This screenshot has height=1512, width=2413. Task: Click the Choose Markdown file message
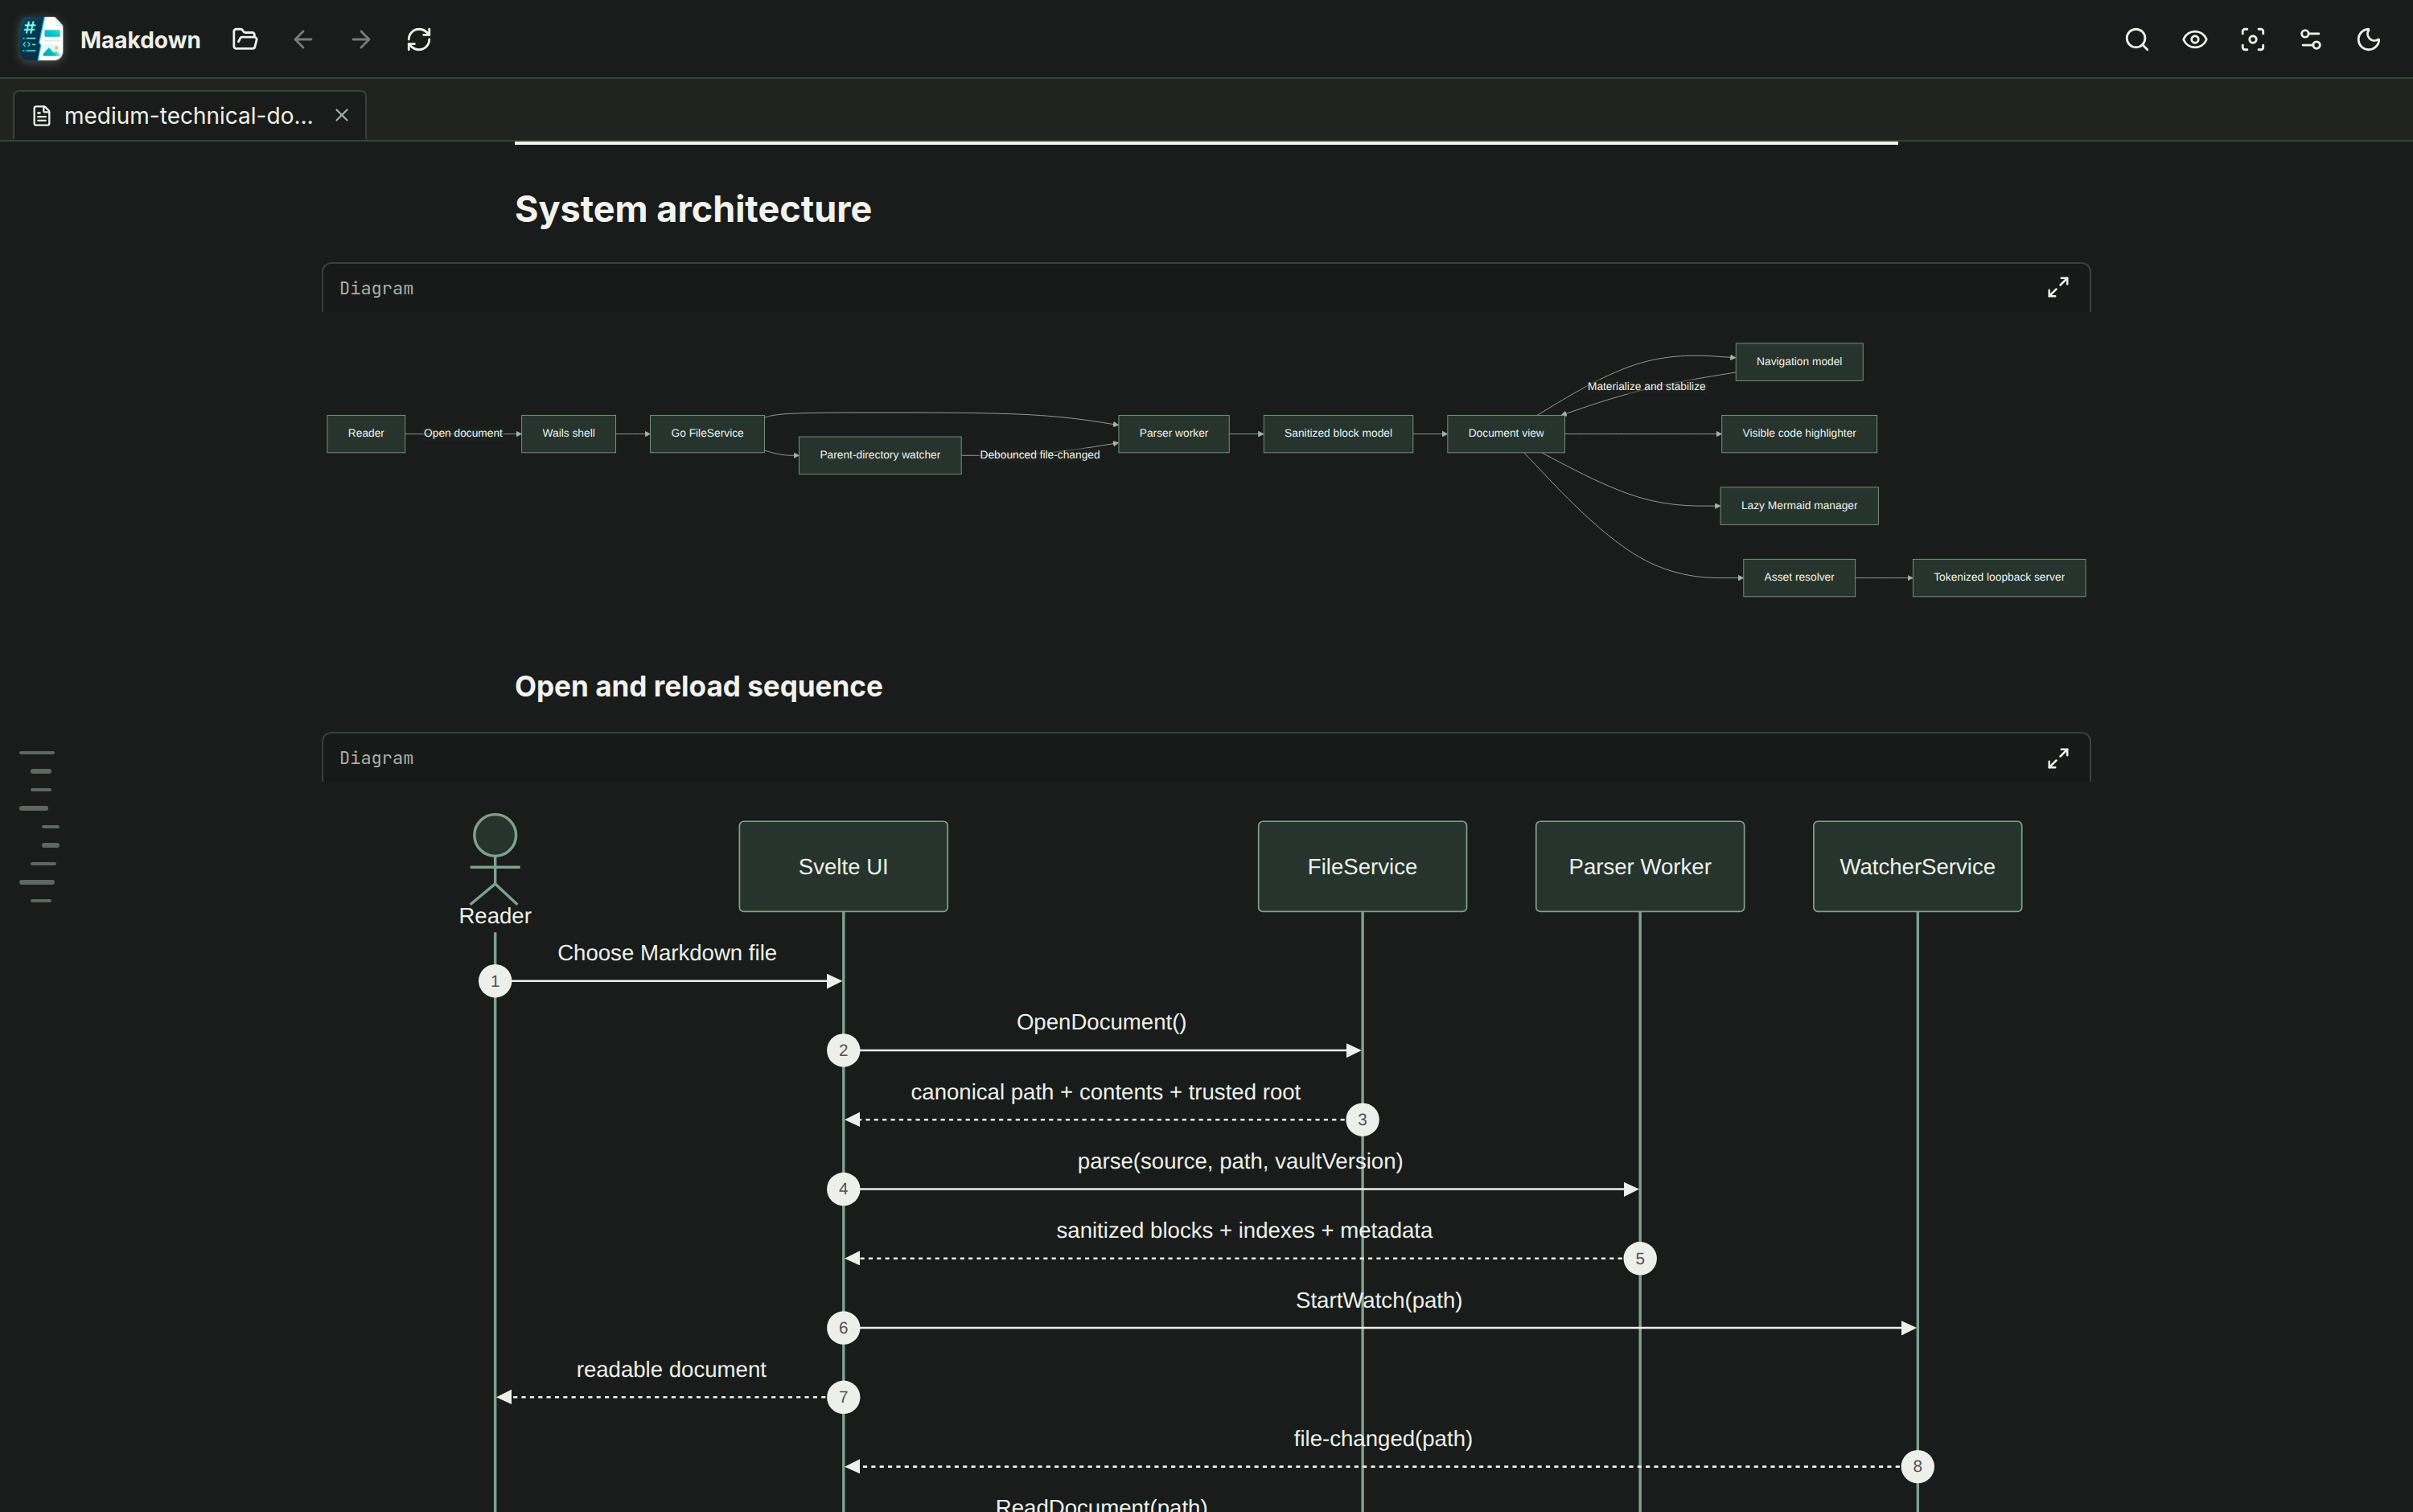tap(667, 954)
